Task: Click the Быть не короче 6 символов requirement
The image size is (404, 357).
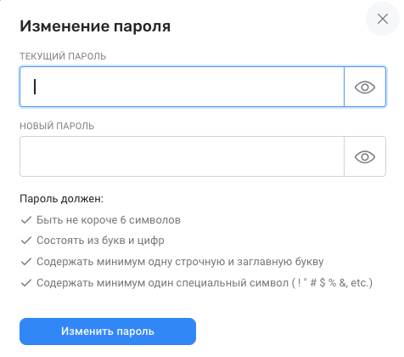Action: 109,220
